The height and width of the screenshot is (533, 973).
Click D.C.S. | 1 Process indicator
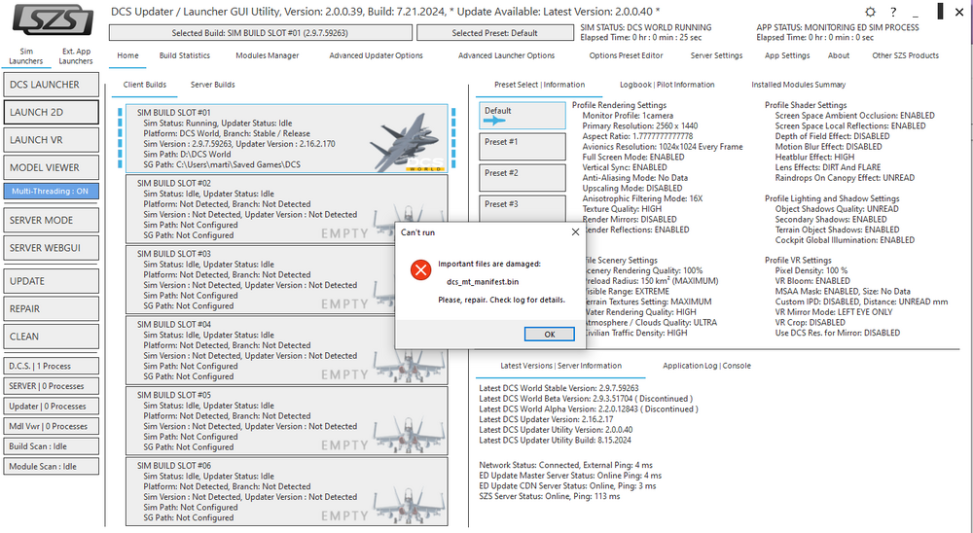pyautogui.click(x=51, y=366)
